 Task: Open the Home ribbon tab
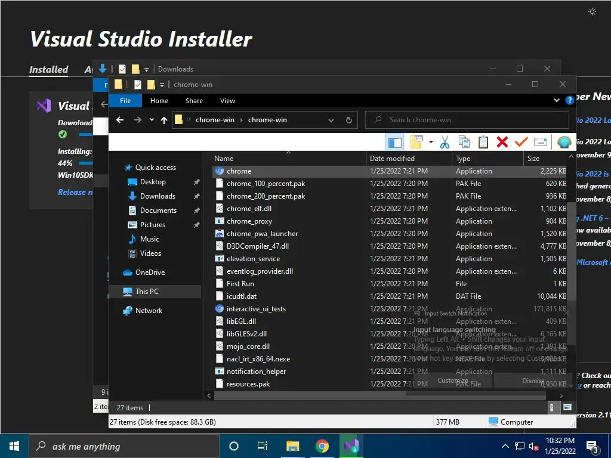pyautogui.click(x=159, y=101)
